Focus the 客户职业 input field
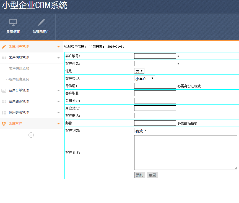239x203 pixels. coord(155,93)
